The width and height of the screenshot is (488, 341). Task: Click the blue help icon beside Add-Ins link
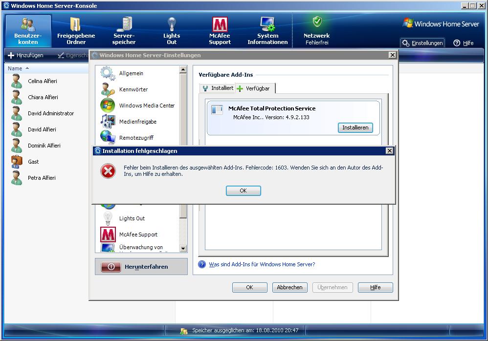pos(202,264)
